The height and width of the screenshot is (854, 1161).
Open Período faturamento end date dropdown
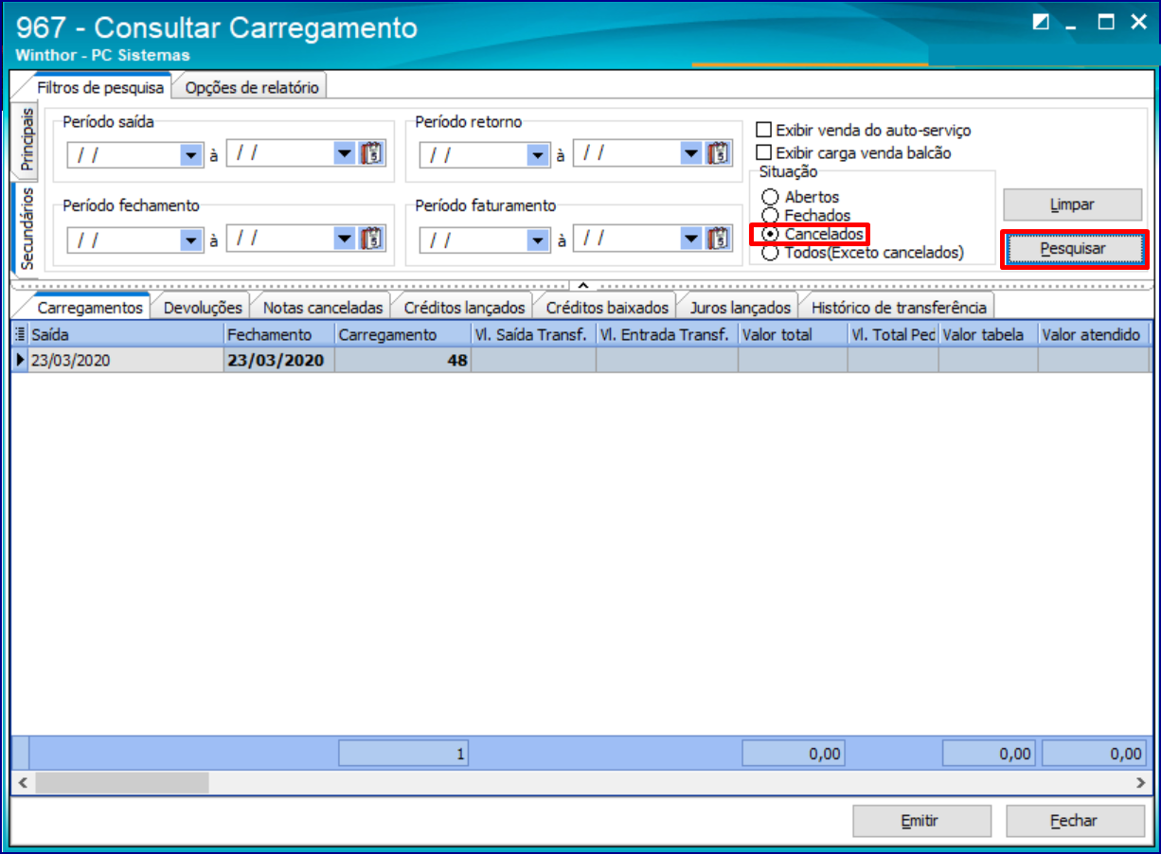click(x=692, y=240)
